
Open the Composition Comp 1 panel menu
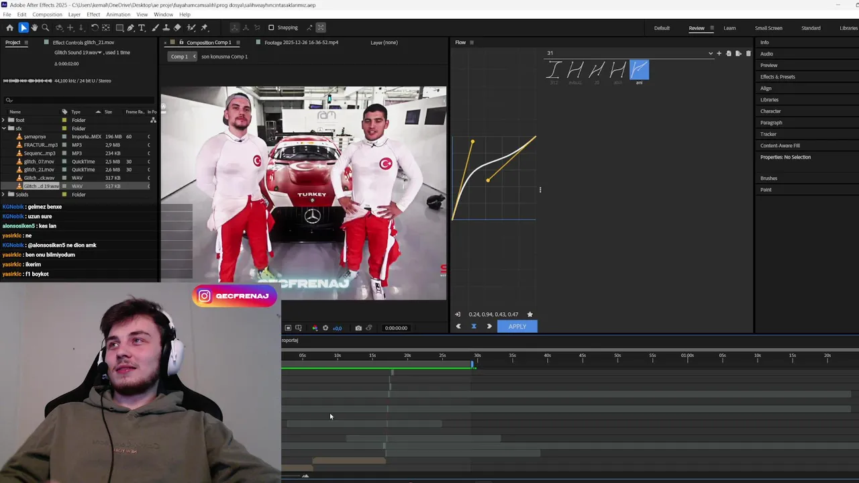(x=238, y=42)
